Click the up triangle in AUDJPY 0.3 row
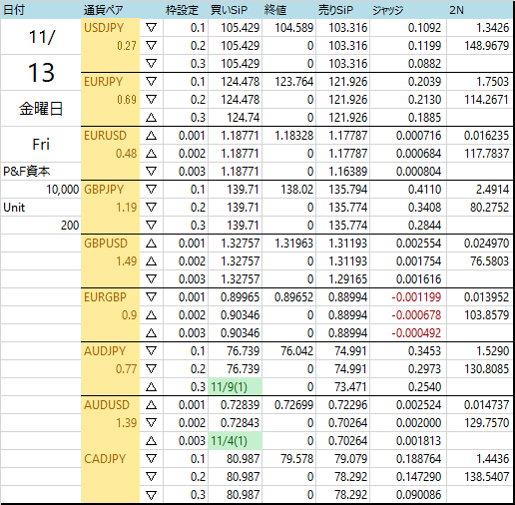 click(x=151, y=387)
